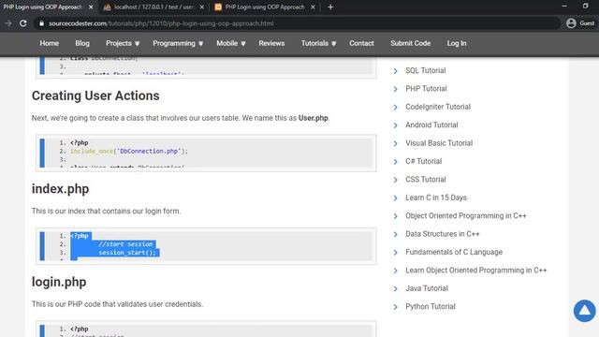599x337 pixels.
Task: Open the Submit Code page
Action: pos(410,43)
